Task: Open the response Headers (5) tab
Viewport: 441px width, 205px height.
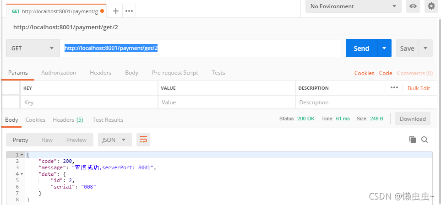Action: tap(68, 120)
